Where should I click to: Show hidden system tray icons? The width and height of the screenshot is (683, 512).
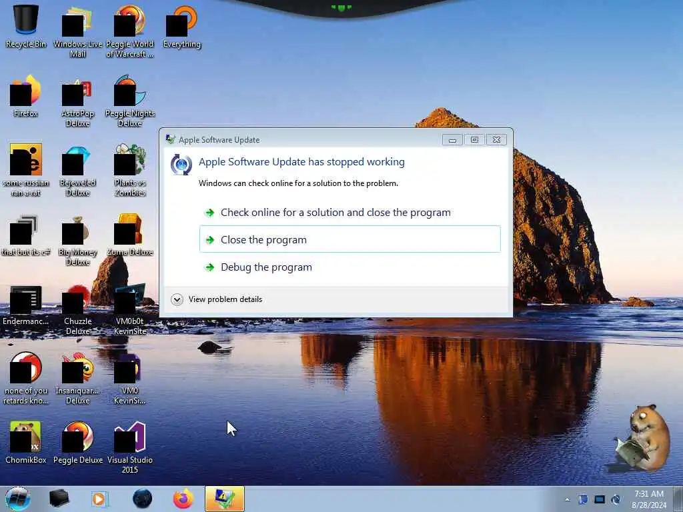click(x=567, y=500)
